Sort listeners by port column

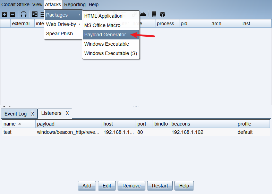click(x=144, y=124)
